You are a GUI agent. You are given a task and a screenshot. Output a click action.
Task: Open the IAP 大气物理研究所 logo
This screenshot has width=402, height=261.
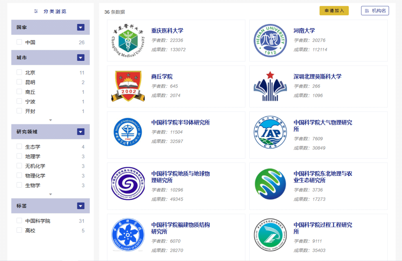pos(270,132)
